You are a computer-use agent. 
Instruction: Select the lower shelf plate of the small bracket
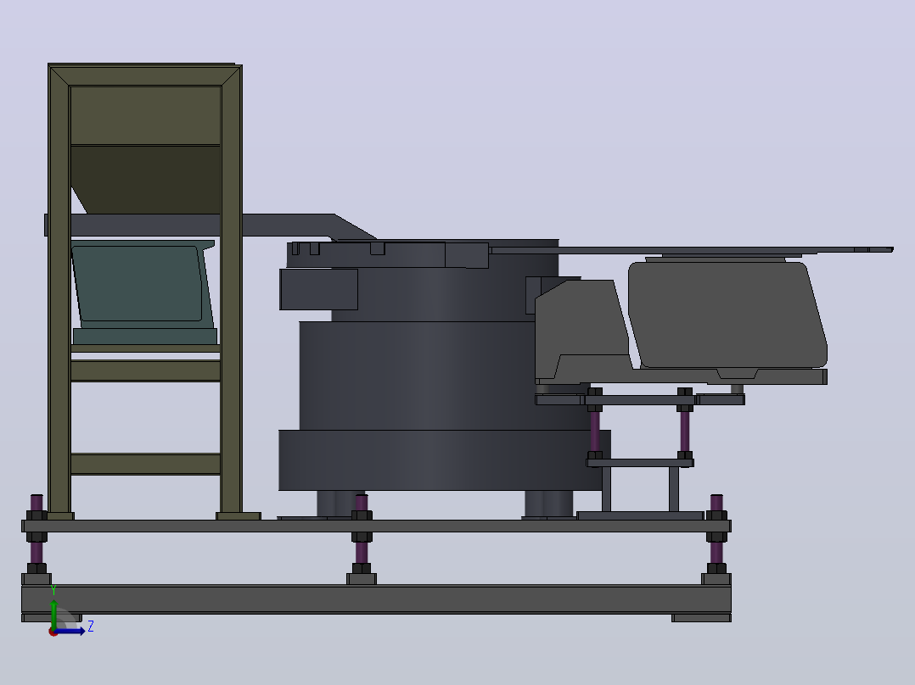[x=640, y=463]
